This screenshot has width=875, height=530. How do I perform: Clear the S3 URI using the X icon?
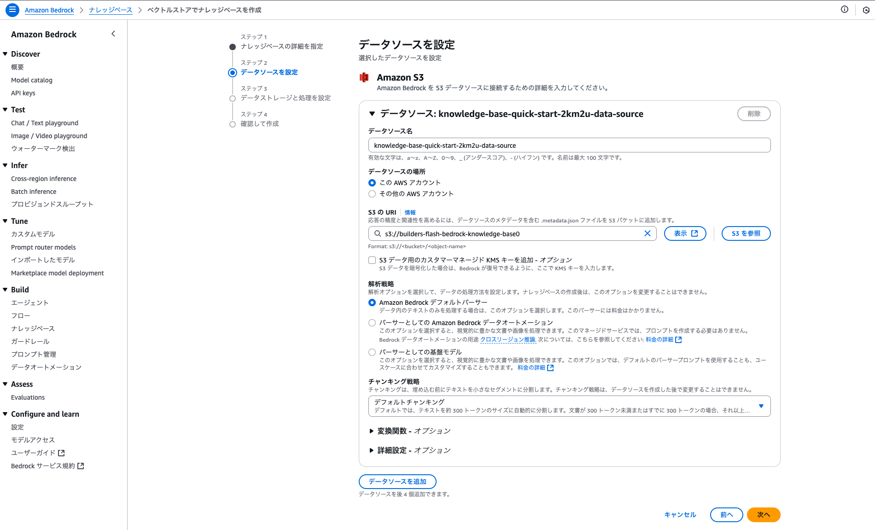(x=647, y=233)
